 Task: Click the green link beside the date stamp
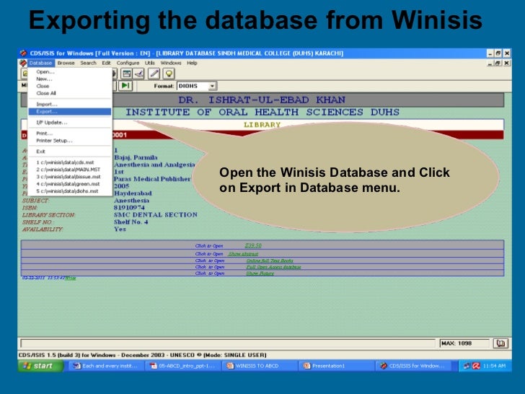(71, 278)
